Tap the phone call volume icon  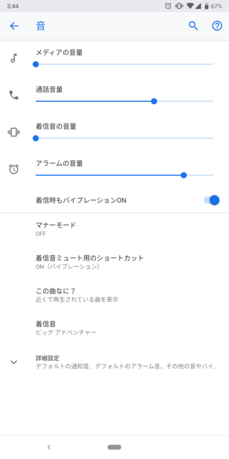click(14, 95)
